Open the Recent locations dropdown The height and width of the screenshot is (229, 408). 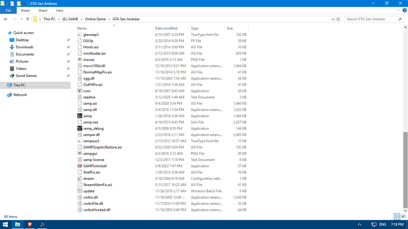coord(22,19)
